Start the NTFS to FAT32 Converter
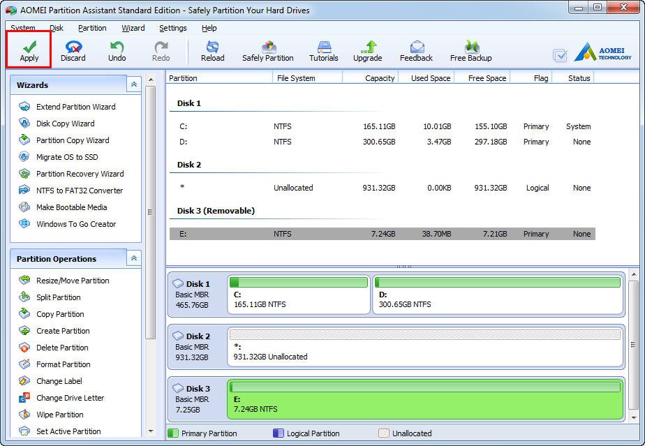Viewport: 645px width, 446px height. (79, 191)
